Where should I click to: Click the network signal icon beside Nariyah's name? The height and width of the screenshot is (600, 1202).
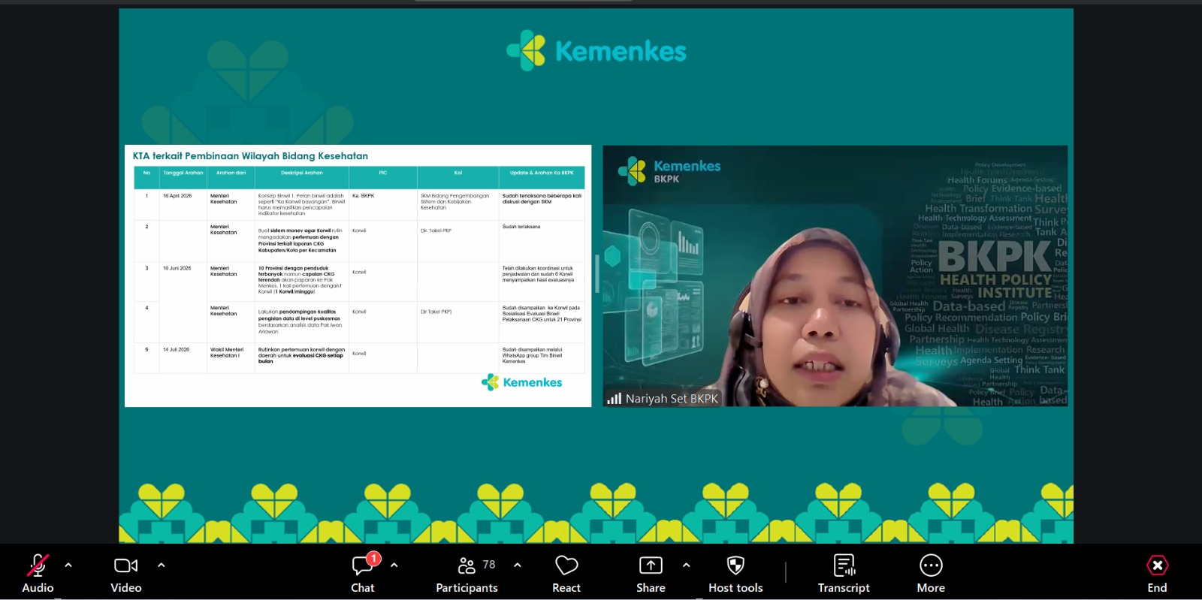coord(615,399)
